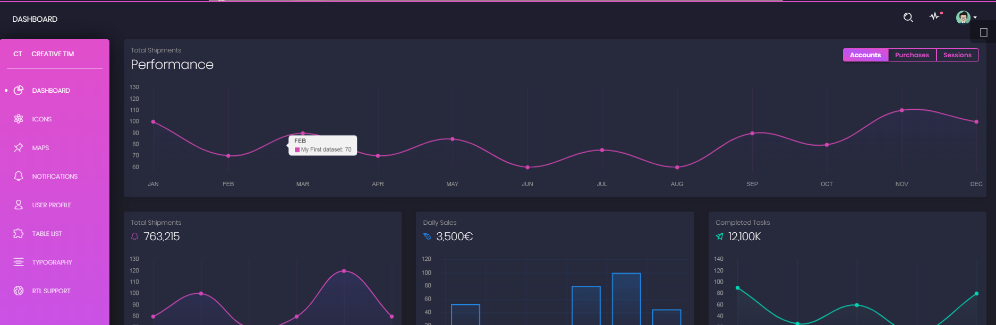Select the Accounts chart toggle

865,55
